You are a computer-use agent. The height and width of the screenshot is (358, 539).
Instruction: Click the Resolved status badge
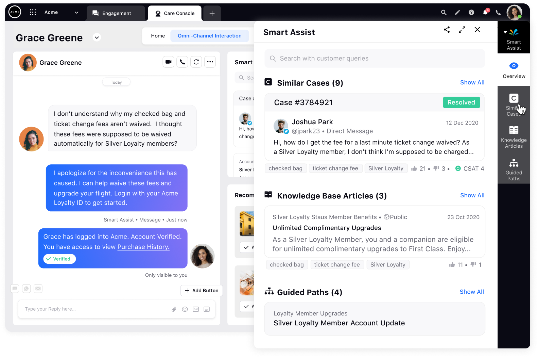(461, 102)
